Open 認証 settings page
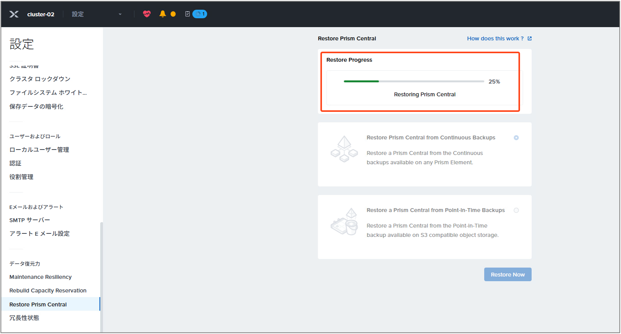The width and height of the screenshot is (621, 334). pyautogui.click(x=16, y=163)
